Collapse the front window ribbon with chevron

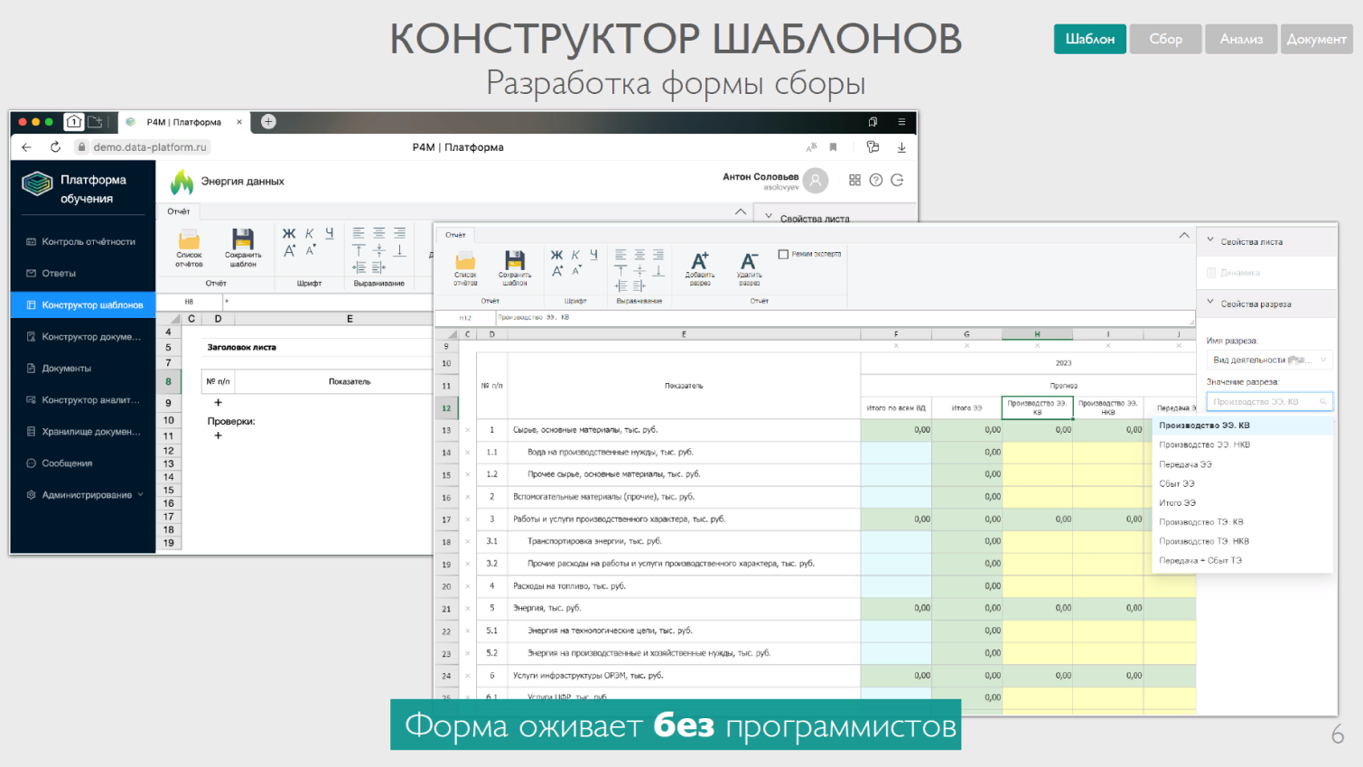(x=1184, y=235)
